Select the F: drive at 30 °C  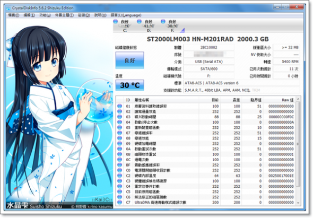[x=170, y=26]
